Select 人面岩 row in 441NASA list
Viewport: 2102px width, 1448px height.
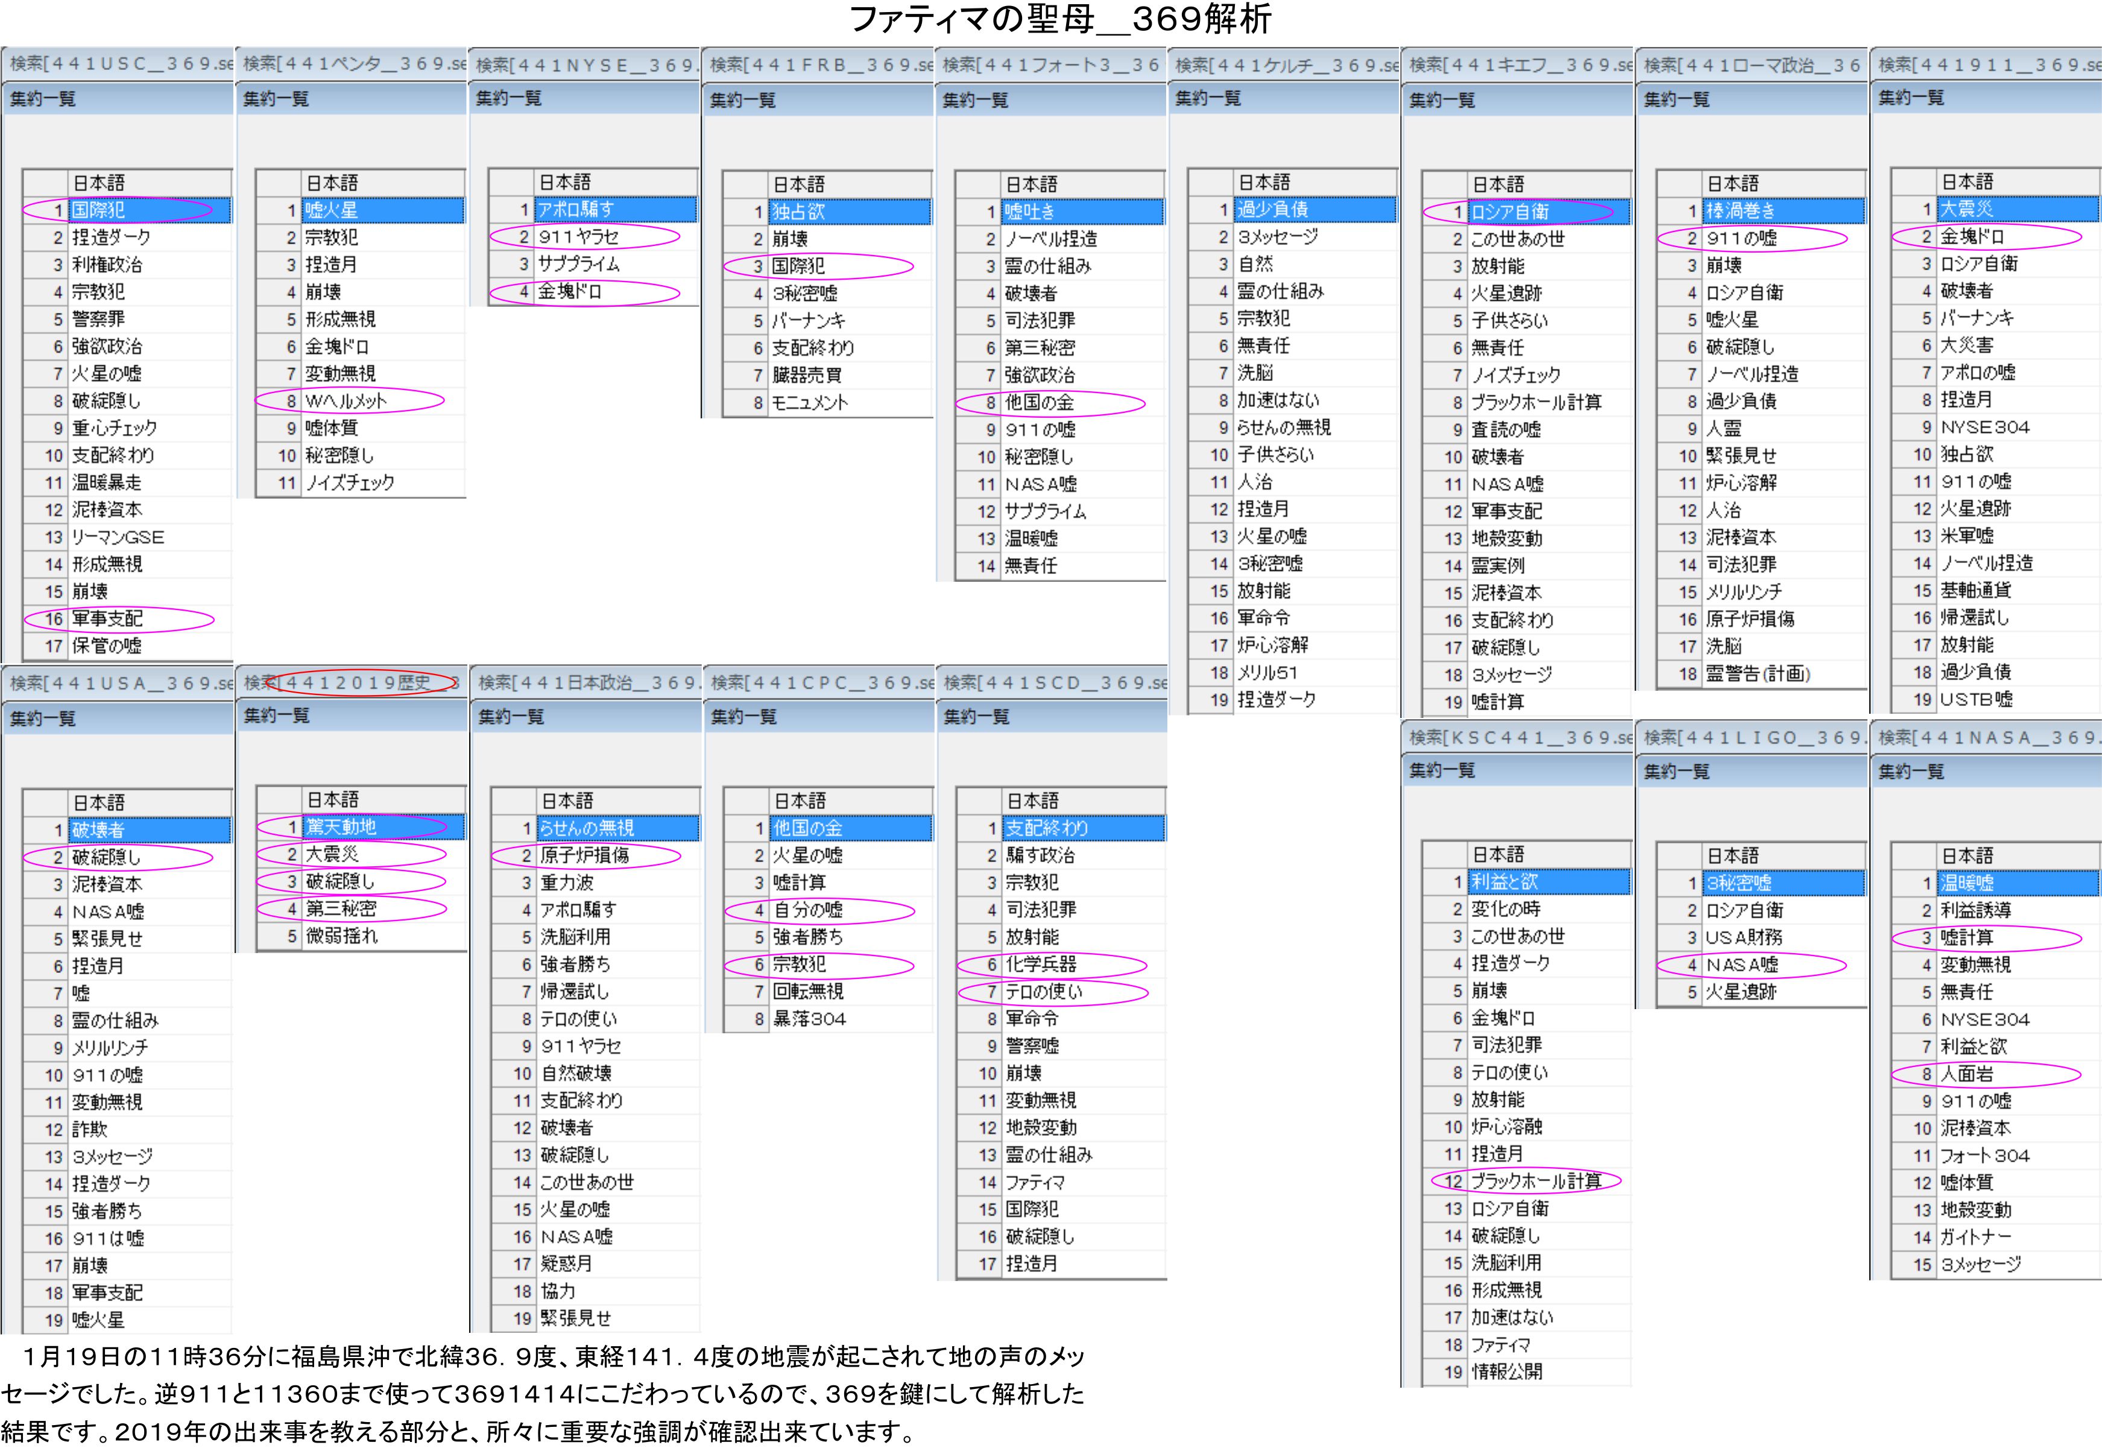tap(1968, 1074)
